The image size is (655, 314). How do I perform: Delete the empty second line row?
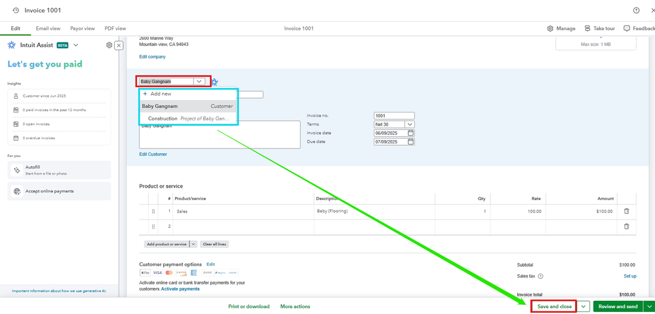coord(626,226)
